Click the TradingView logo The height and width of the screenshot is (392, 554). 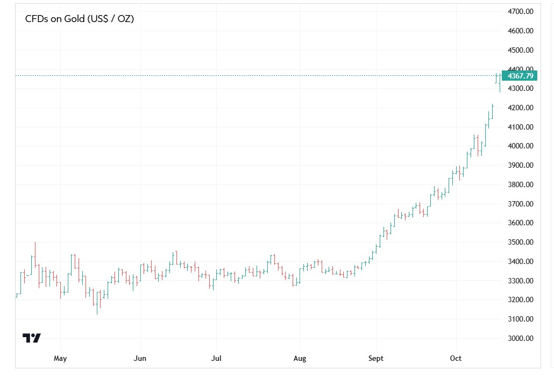coord(32,338)
